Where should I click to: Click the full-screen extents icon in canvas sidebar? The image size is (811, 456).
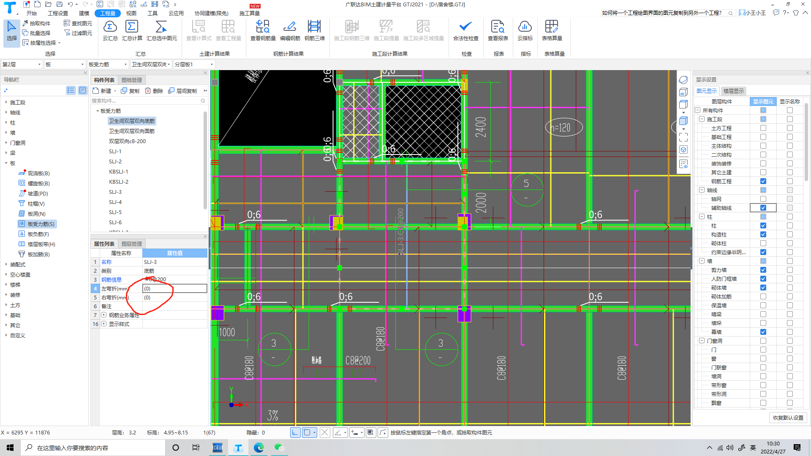coord(683,138)
